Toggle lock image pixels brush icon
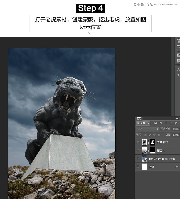180x199 pixels. [150, 135]
